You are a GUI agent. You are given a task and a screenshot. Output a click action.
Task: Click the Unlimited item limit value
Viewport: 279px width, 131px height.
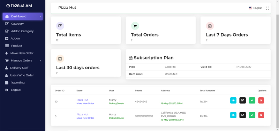click(171, 74)
